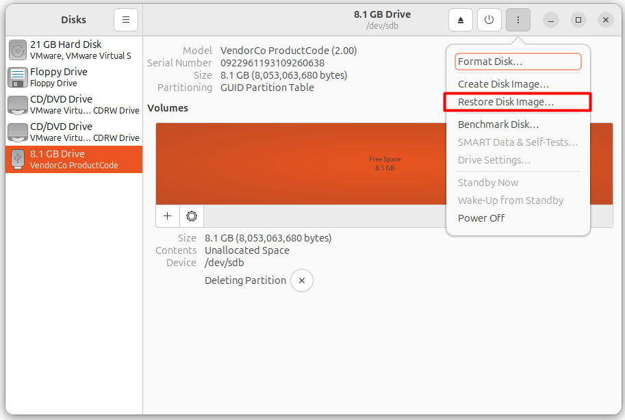Minimize the Disks window
The height and width of the screenshot is (420, 625).
(552, 20)
